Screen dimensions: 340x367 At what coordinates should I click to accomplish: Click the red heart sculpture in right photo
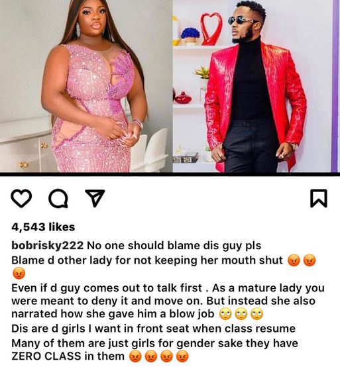pyautogui.click(x=211, y=28)
